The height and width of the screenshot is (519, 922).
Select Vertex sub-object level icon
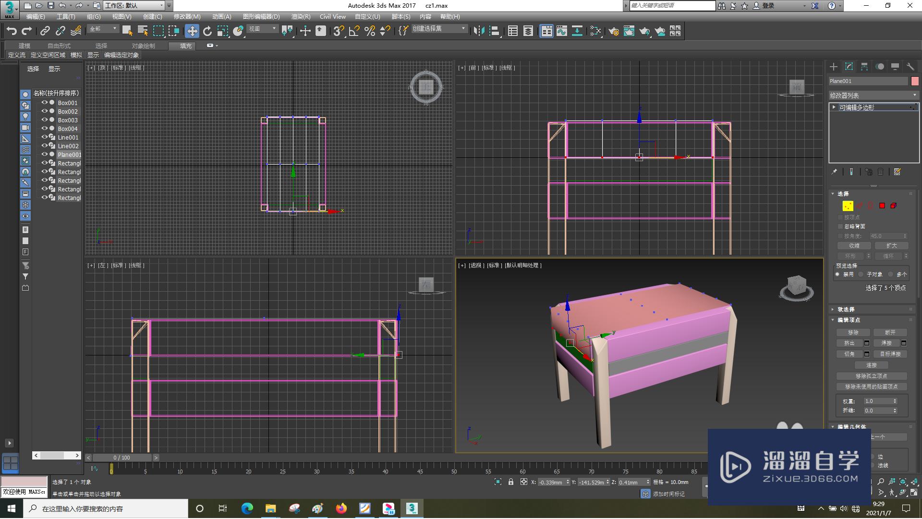point(848,206)
